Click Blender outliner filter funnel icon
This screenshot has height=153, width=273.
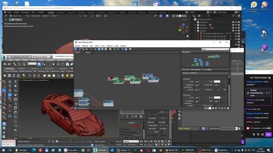pyautogui.click(x=234, y=16)
